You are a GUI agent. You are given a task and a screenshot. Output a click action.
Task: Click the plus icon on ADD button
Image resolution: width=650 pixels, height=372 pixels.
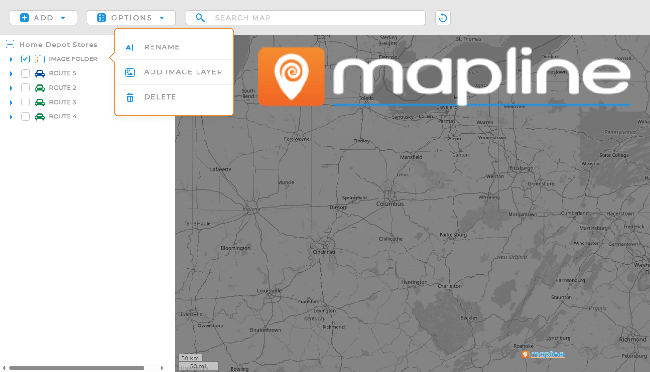click(x=24, y=18)
